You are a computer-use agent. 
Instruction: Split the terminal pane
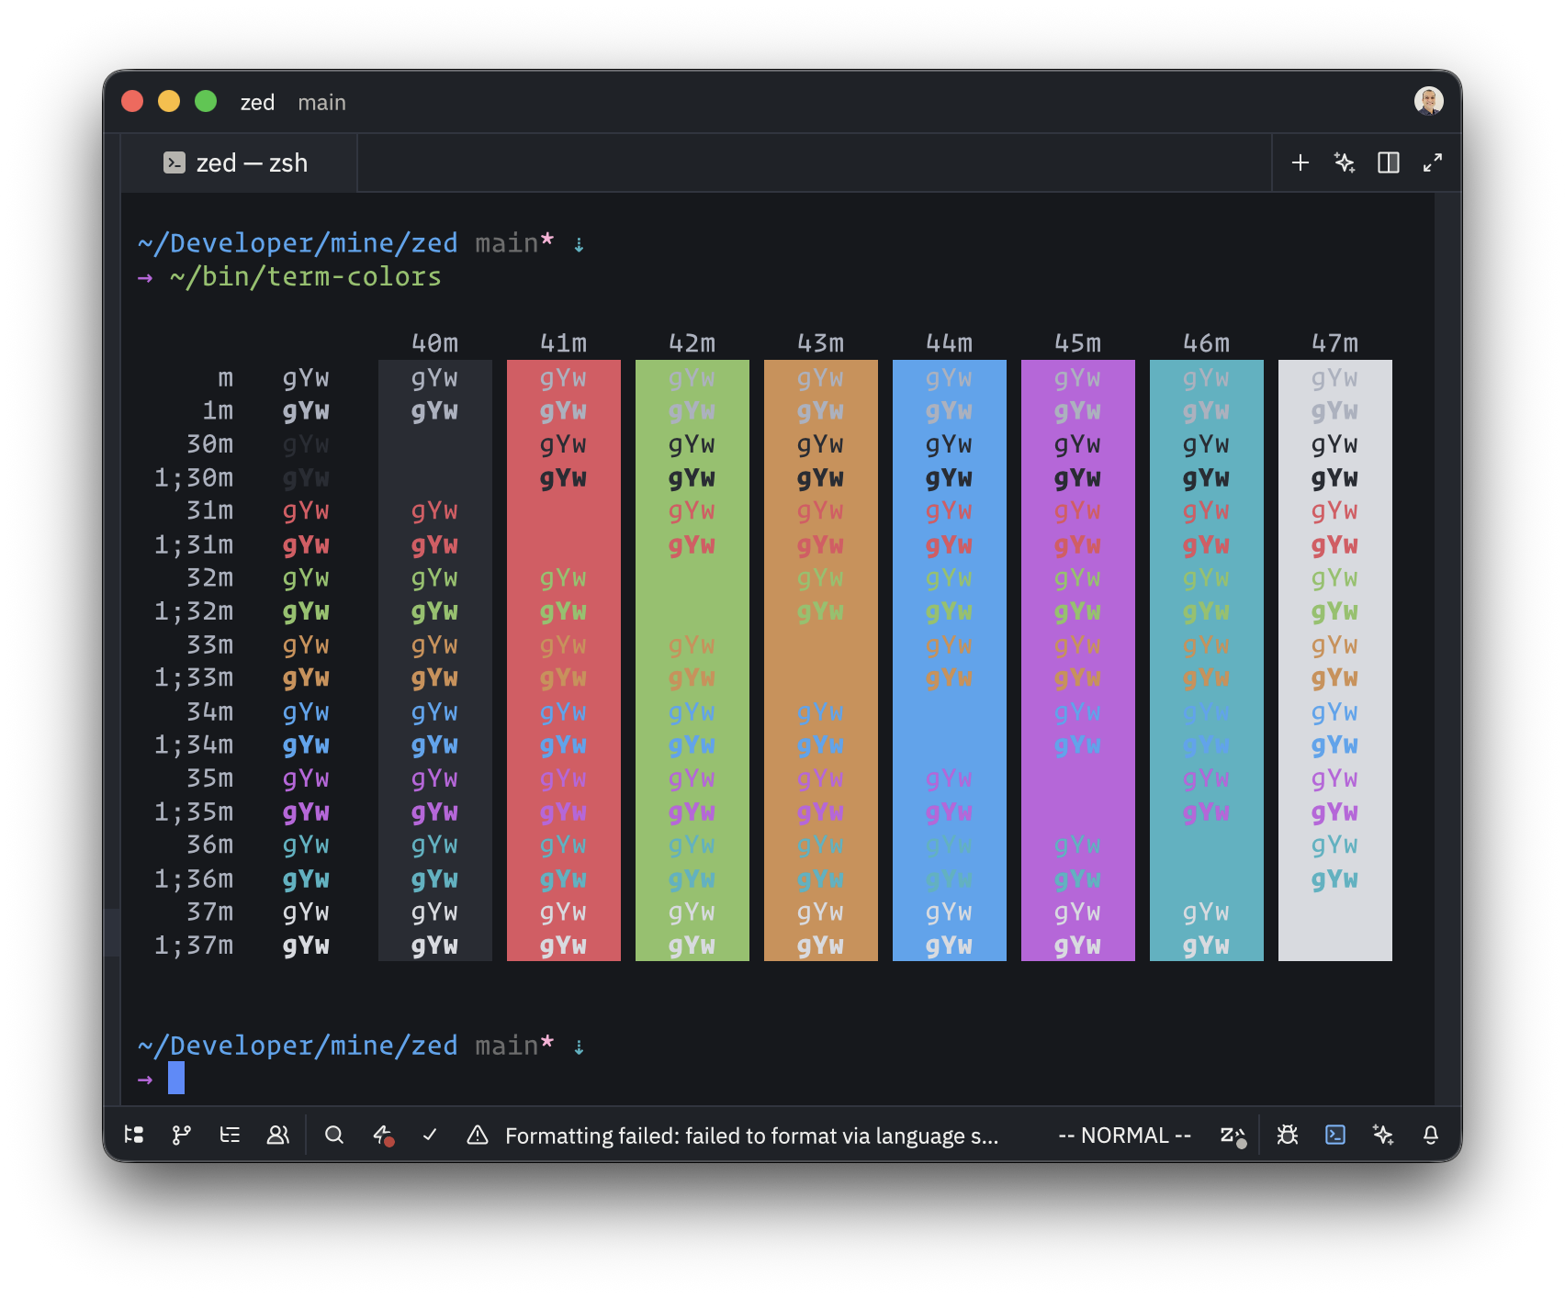[x=1389, y=162]
